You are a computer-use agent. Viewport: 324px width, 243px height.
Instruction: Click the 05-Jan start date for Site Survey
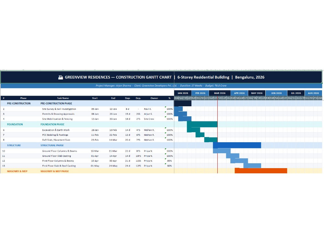(95, 109)
